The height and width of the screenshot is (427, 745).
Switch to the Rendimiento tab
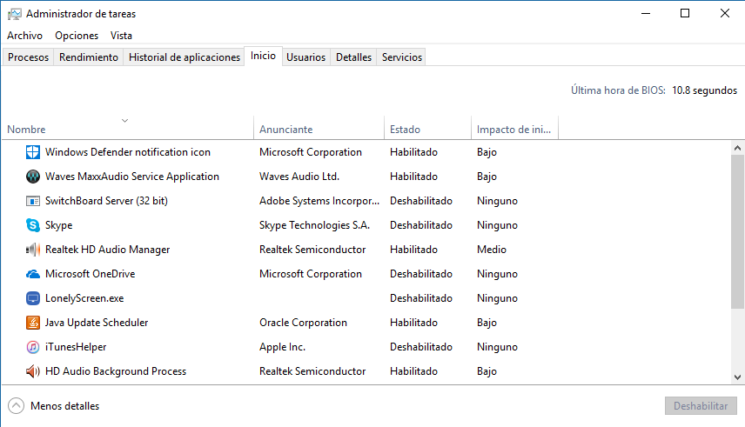click(x=89, y=57)
